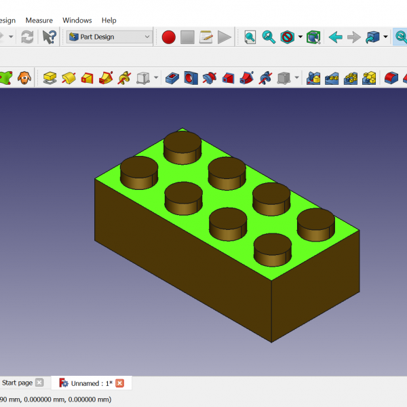The image size is (407, 407).
Task: Execute macro with the play icon
Action: click(225, 37)
